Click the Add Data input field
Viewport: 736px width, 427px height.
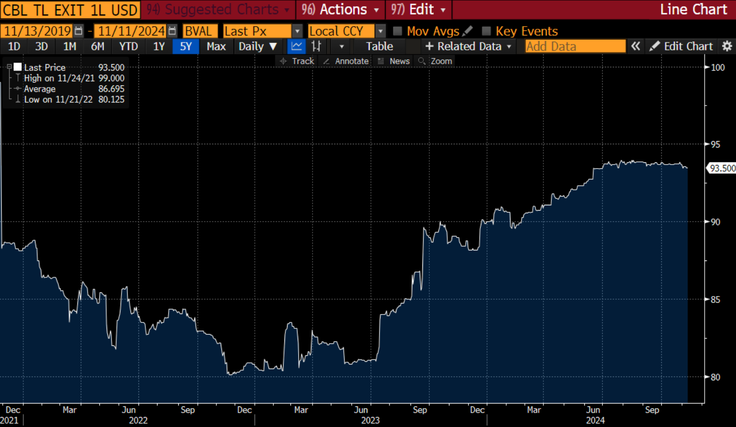tap(575, 46)
